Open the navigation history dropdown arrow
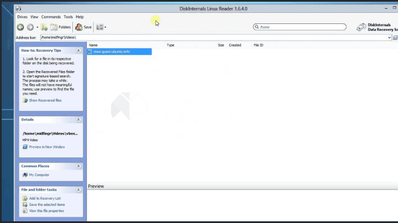 click(37, 27)
